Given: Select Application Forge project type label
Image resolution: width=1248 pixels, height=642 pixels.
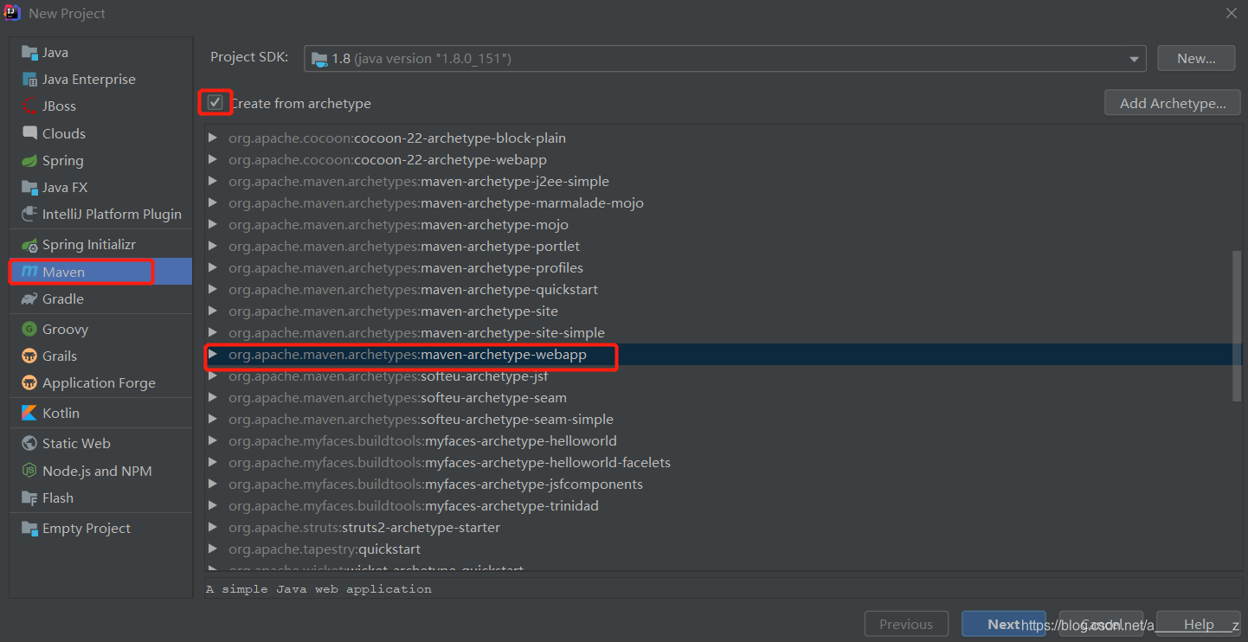Looking at the screenshot, I should tap(99, 382).
